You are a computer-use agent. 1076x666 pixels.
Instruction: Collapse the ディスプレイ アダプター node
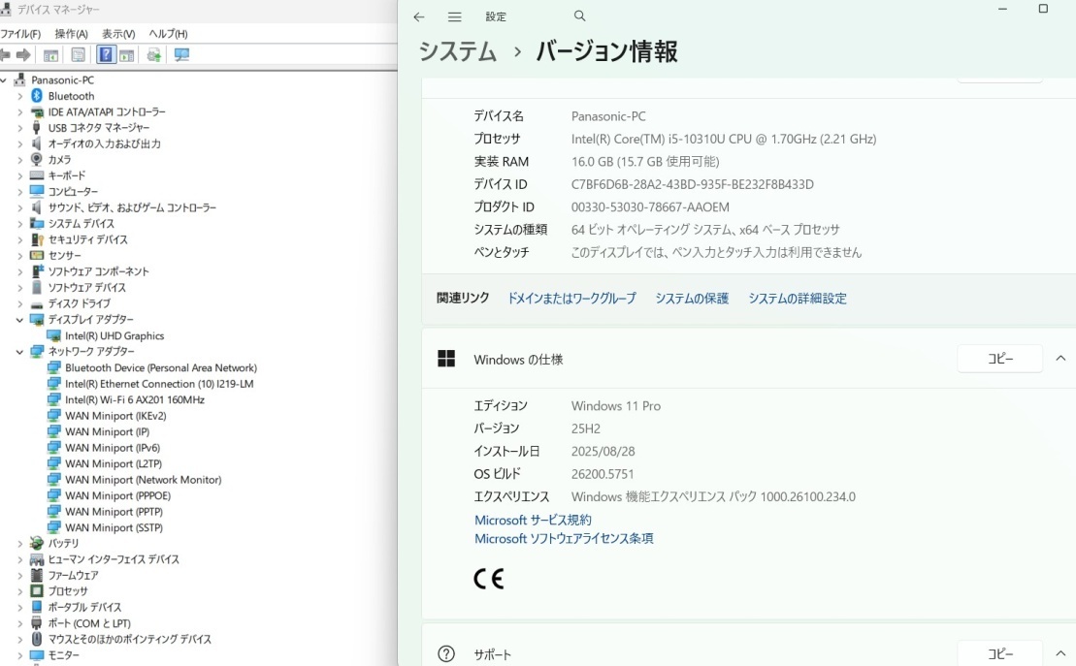tap(19, 320)
